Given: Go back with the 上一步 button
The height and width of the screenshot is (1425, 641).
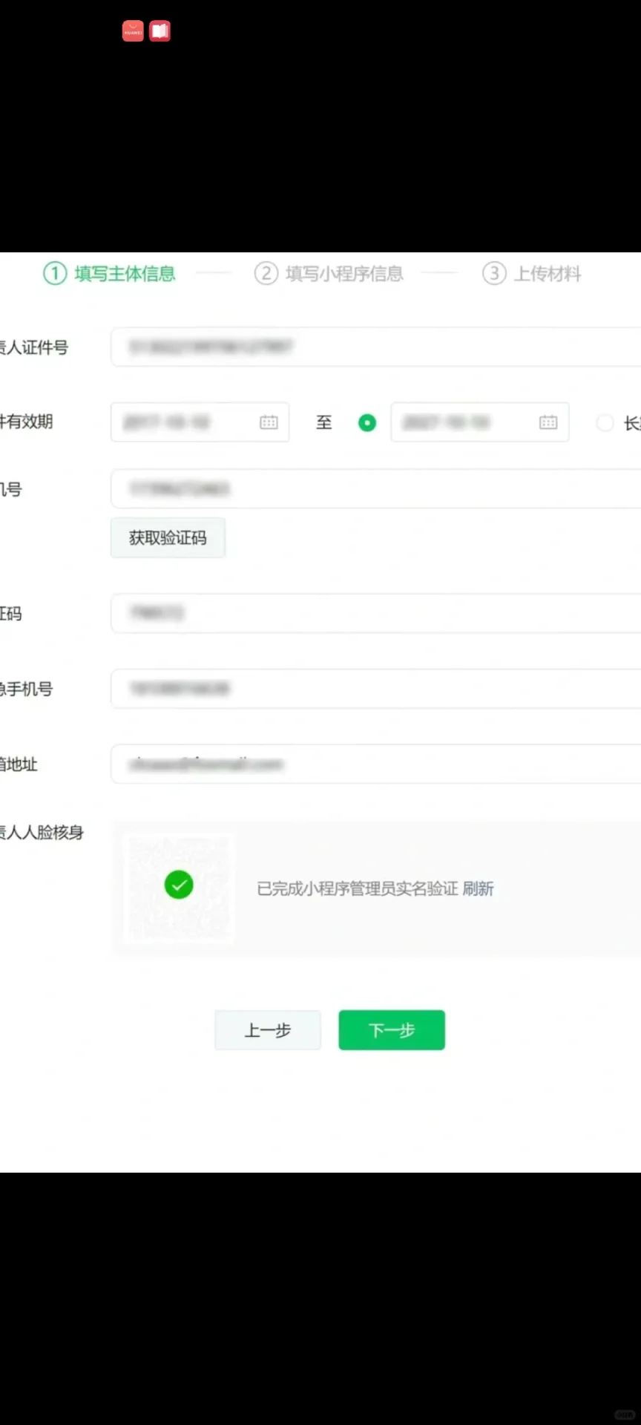Looking at the screenshot, I should [x=268, y=1030].
